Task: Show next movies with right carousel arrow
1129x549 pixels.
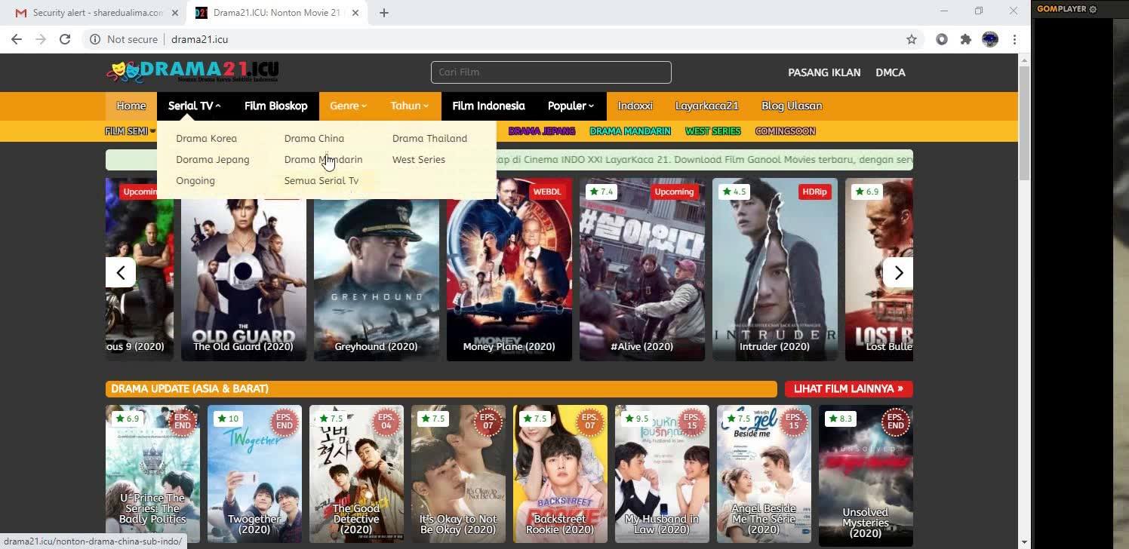Action: pos(898,272)
